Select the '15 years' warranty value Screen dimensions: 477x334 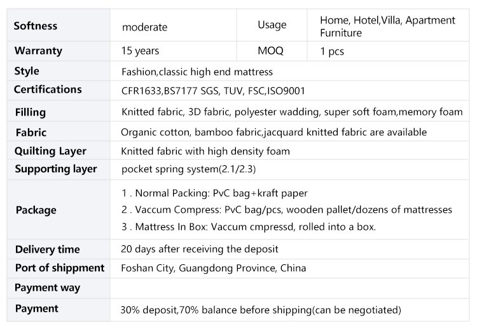point(140,51)
